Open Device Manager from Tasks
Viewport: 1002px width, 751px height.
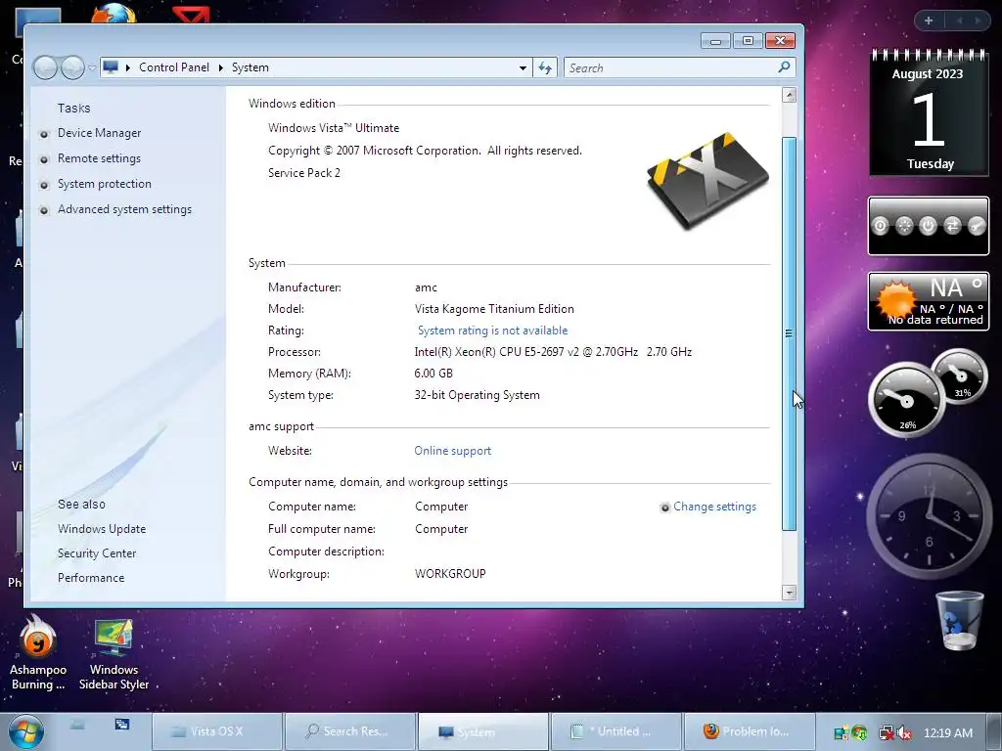(99, 133)
